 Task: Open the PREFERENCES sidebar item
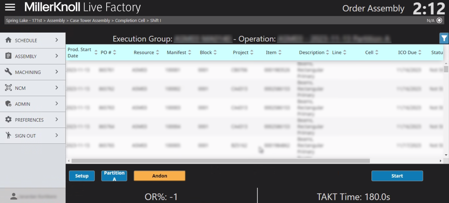point(33,120)
